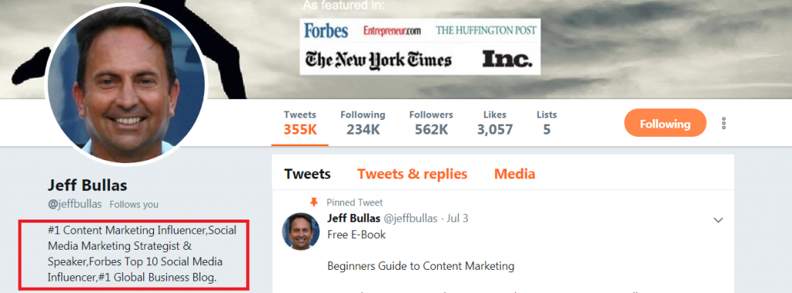792x293 pixels.
Task: Click the three-dot more options icon
Action: point(724,123)
